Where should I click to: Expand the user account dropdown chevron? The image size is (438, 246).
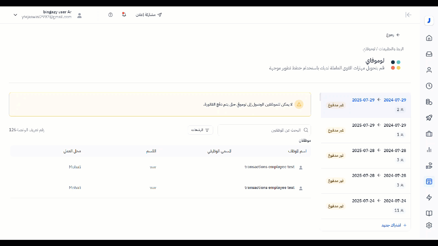point(15,15)
